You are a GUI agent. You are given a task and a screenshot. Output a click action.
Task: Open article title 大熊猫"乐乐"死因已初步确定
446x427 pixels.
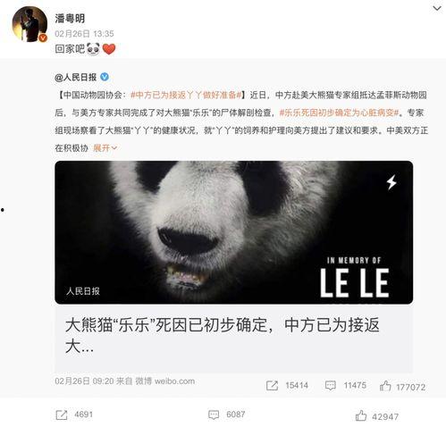223,336
